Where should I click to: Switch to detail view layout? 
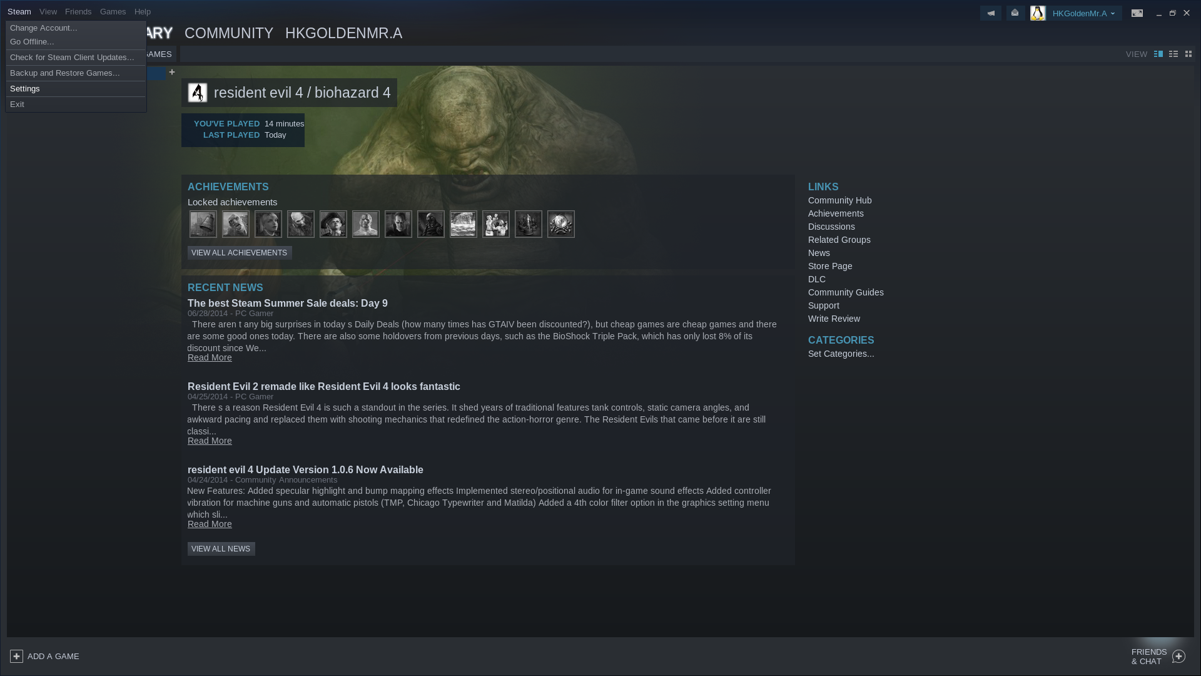click(1158, 54)
